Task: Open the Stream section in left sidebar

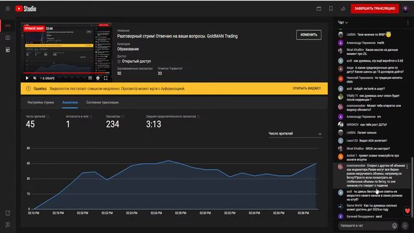Action: [8, 26]
